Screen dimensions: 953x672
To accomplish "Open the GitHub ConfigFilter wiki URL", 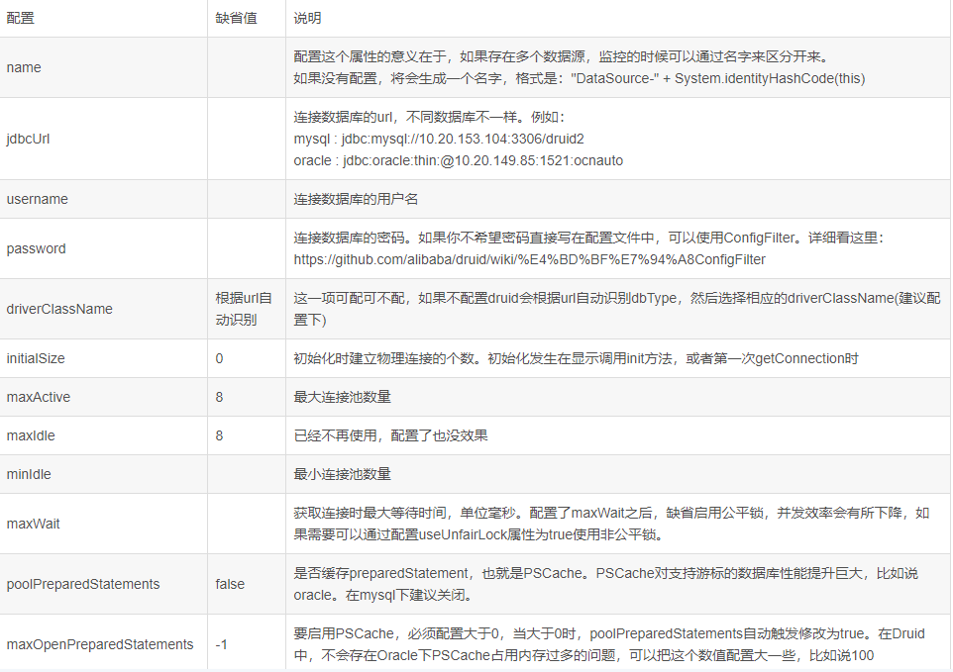I will [x=529, y=259].
